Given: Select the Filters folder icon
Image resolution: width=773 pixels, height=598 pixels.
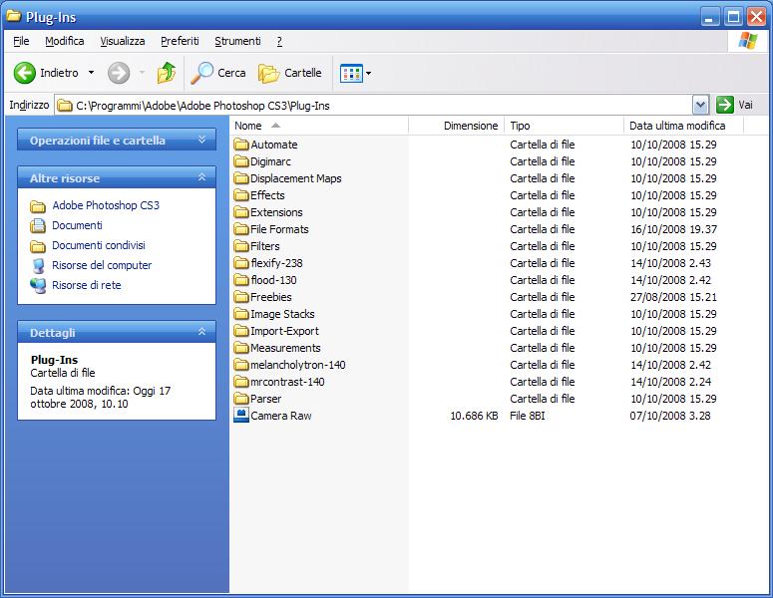Looking at the screenshot, I should pos(241,246).
